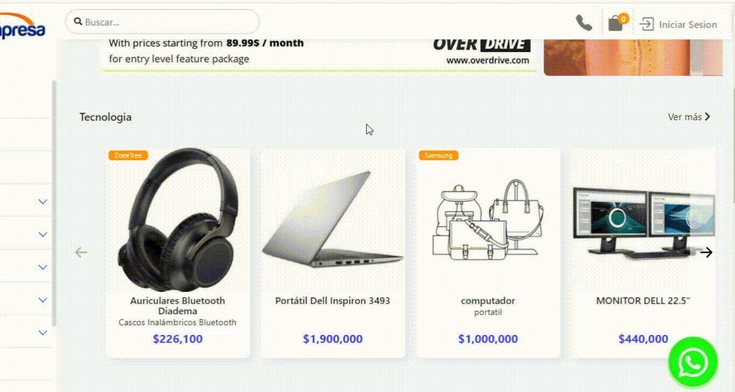
Task: Expand the third sidebar chevron
Action: tap(43, 267)
